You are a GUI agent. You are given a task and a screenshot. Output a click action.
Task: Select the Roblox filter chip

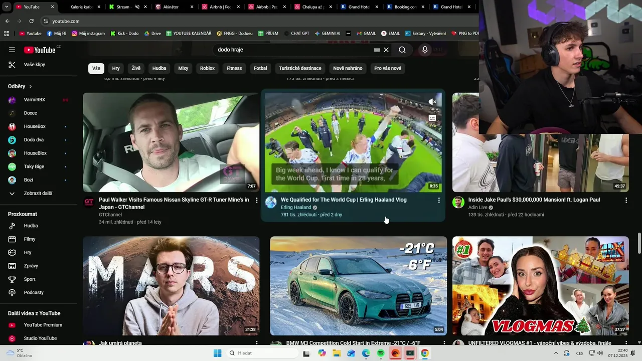tap(207, 68)
